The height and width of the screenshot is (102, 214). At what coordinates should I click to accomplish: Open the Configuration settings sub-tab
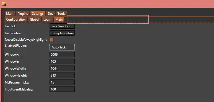[x=16, y=20]
